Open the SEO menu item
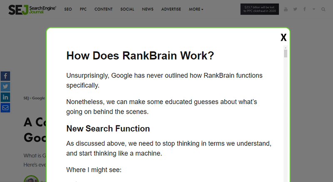This screenshot has width=333, height=182. pos(68,9)
